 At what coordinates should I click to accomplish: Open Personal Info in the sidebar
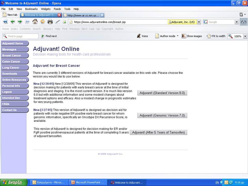tap(15, 86)
